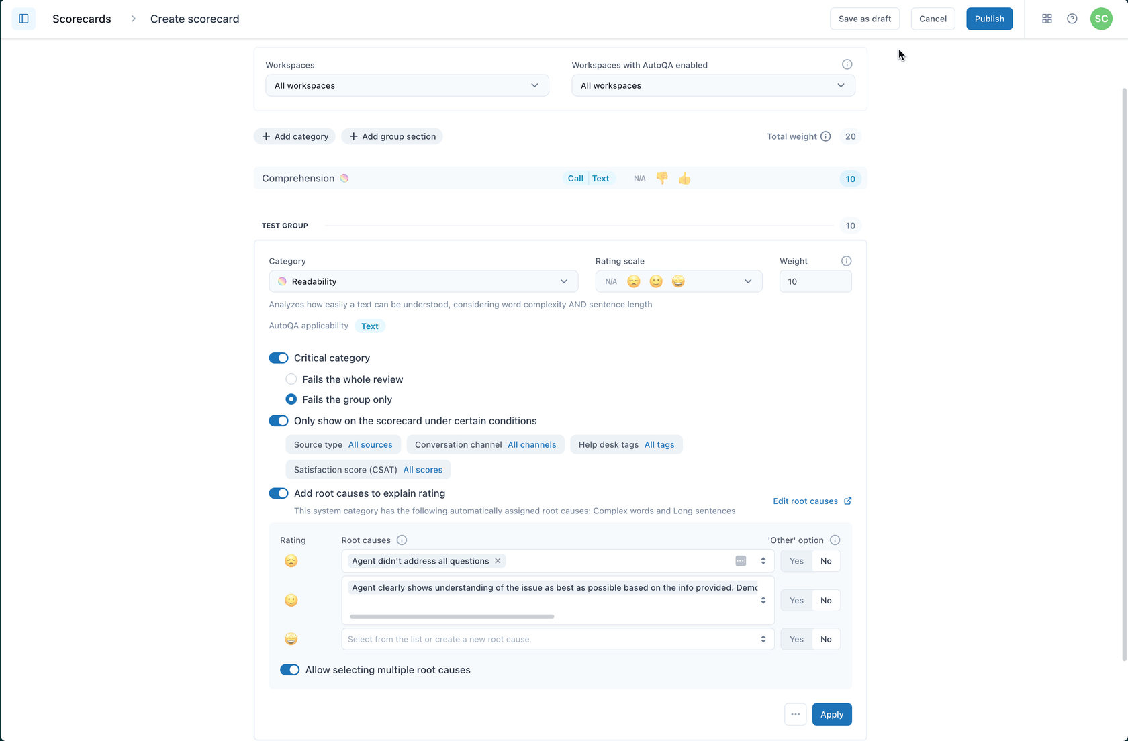Expand the Readability category dropdown
Viewport: 1128px width, 741px height.
click(563, 281)
